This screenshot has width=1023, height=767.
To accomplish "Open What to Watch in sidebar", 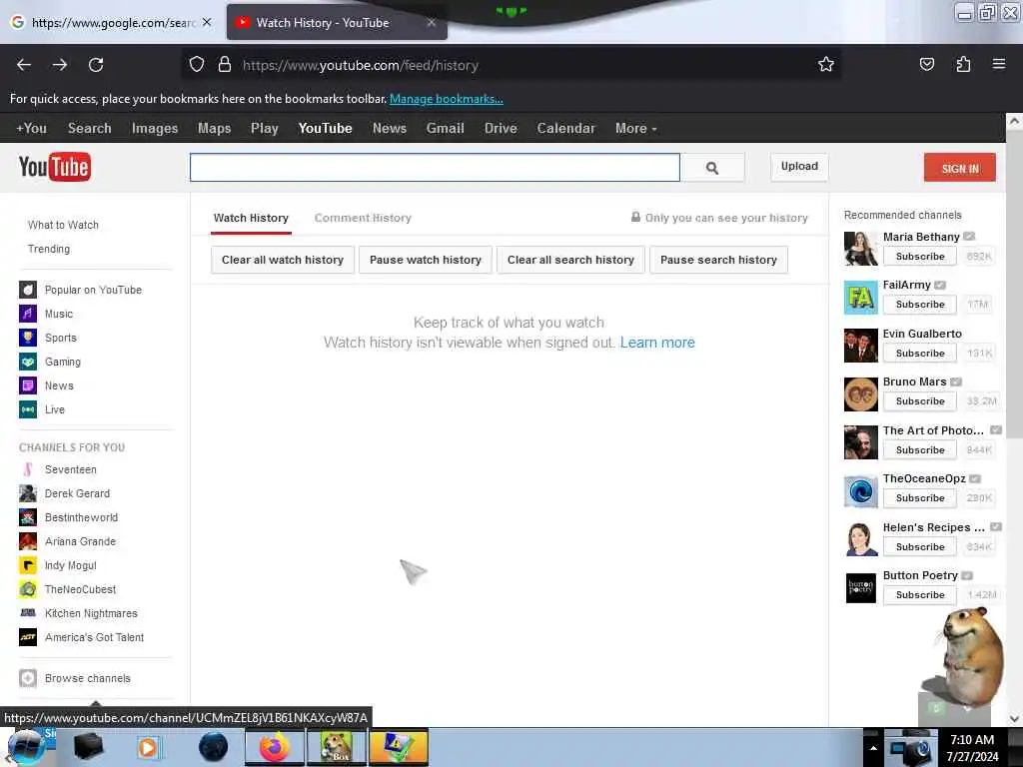I will point(63,225).
